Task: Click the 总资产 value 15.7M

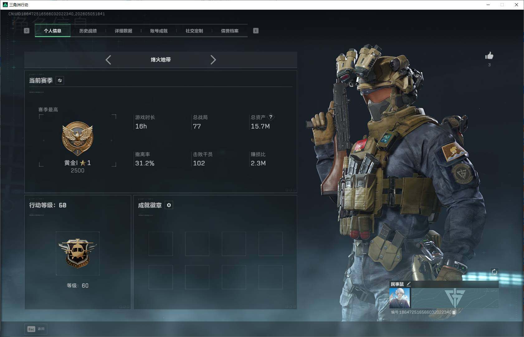Action: point(260,126)
